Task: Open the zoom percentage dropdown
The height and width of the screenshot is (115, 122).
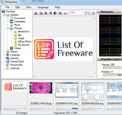Action: (x=83, y=13)
